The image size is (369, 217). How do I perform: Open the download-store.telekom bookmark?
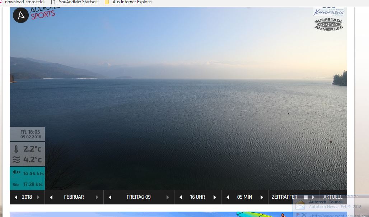(x=23, y=2)
